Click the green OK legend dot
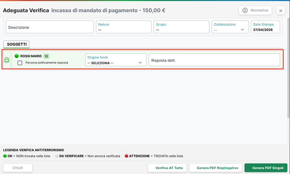This screenshot has height=174, width=290. 5,156
